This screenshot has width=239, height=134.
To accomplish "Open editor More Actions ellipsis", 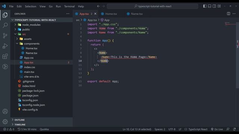I will coord(234,14).
